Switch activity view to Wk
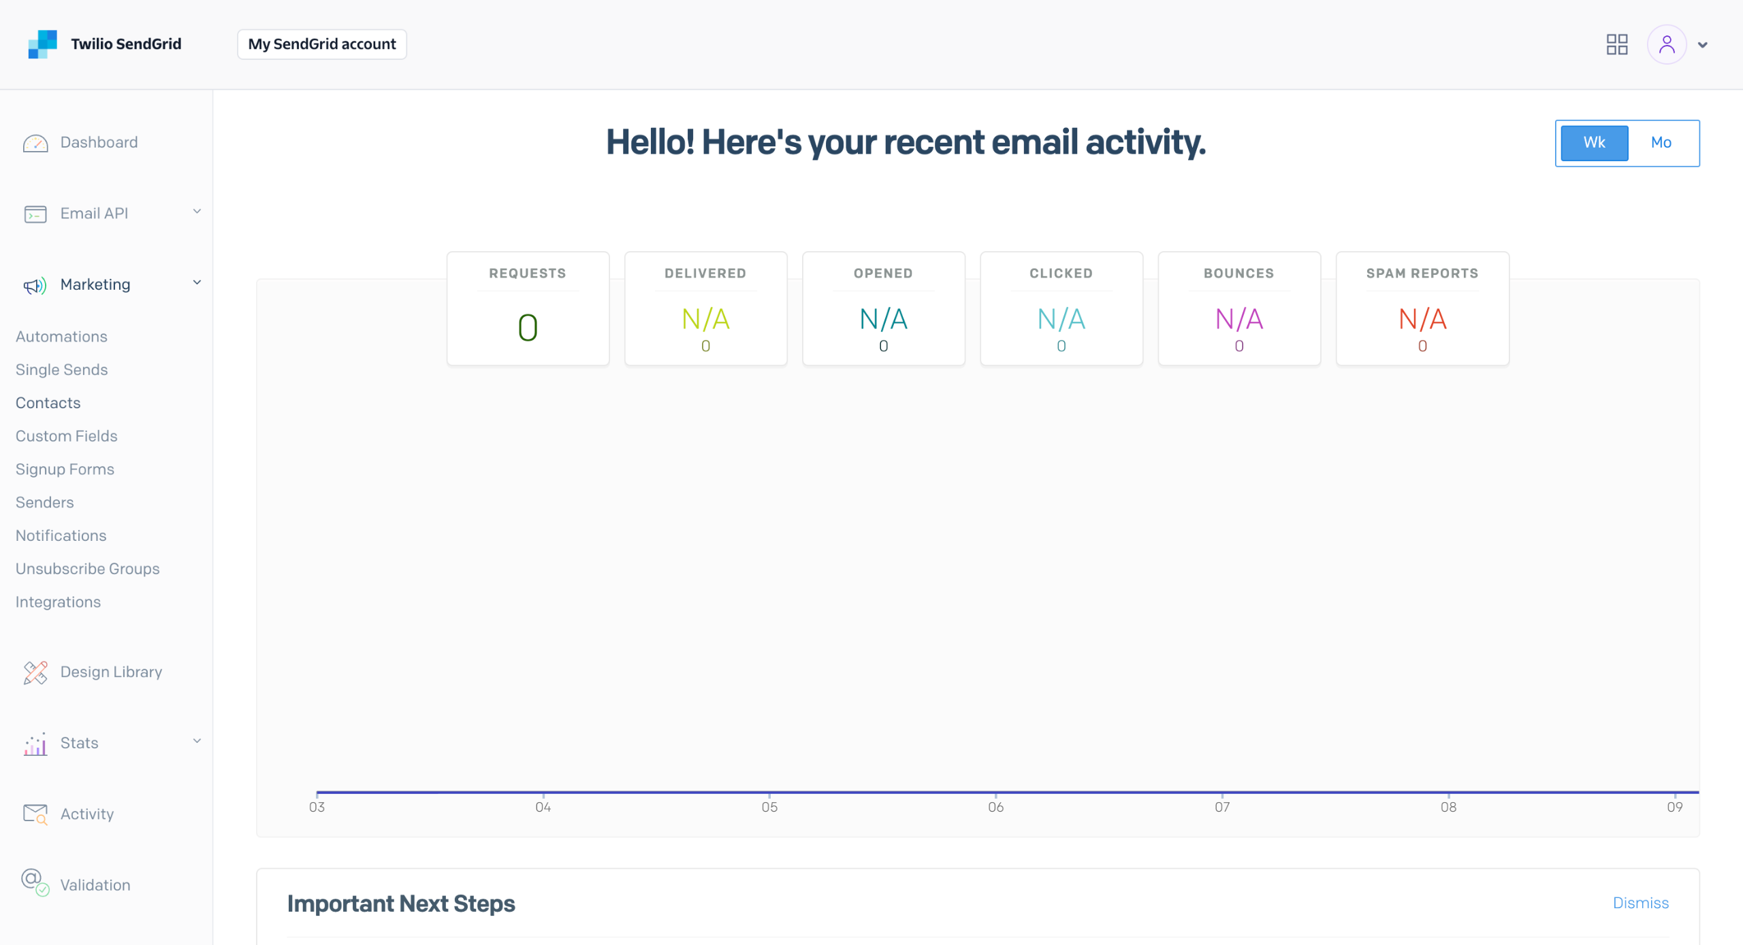Viewport: 1743px width, 945px height. click(x=1594, y=143)
